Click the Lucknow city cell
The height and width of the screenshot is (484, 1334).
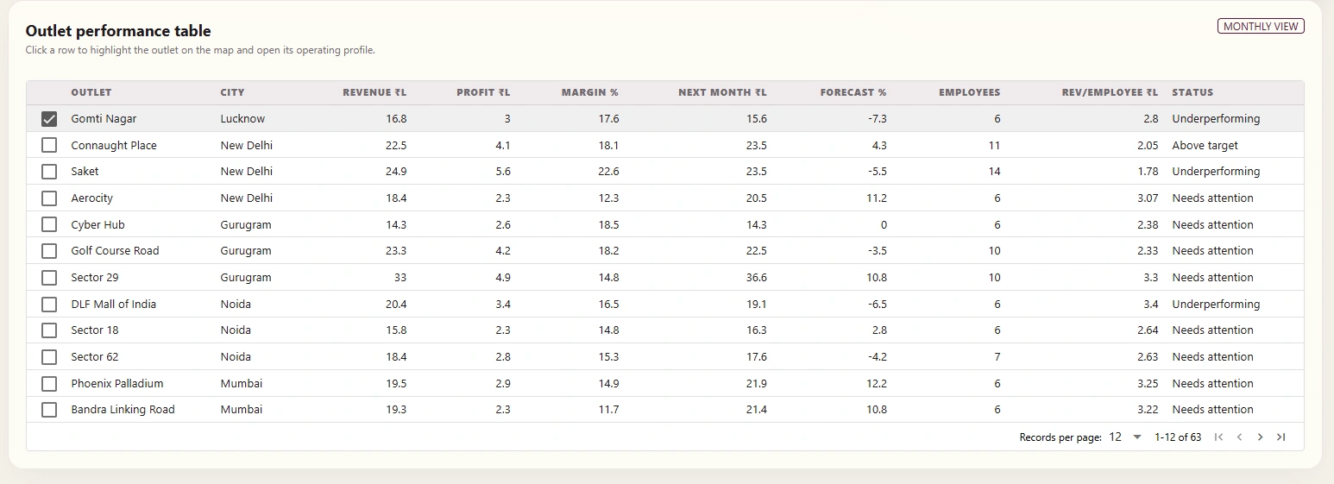pyautogui.click(x=242, y=119)
